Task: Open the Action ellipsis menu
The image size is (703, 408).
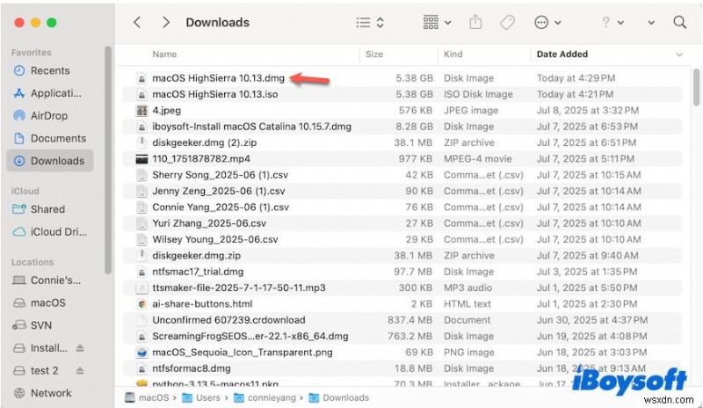Action: point(547,22)
